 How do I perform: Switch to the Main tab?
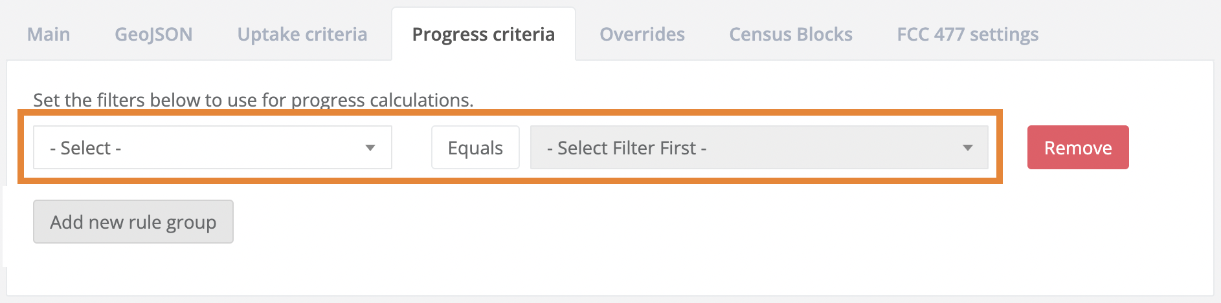tap(49, 34)
